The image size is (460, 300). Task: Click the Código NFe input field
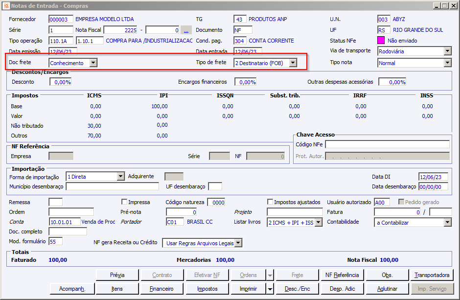click(387, 144)
